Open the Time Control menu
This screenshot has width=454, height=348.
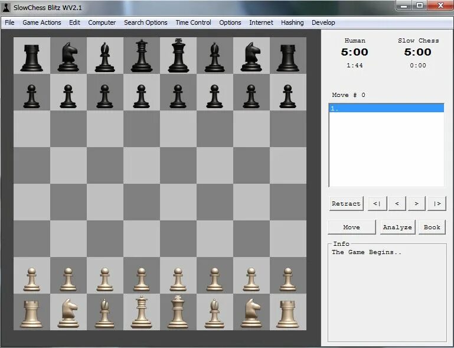(193, 22)
